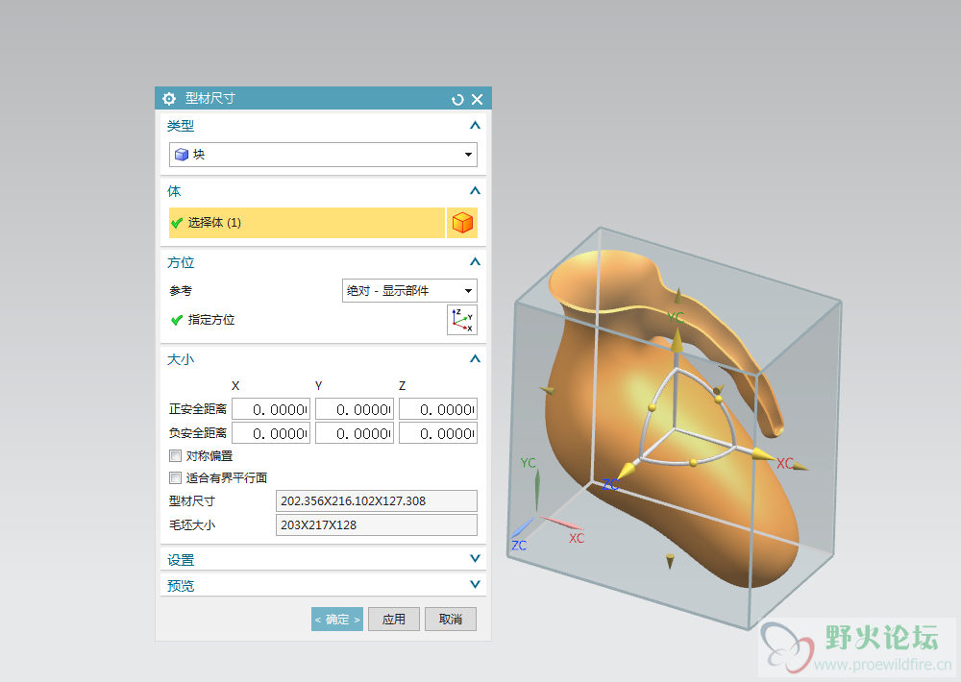Viewport: 961px width, 682px height.
Task: Click the view triad in the lower-left of the viewport
Action: (546, 503)
